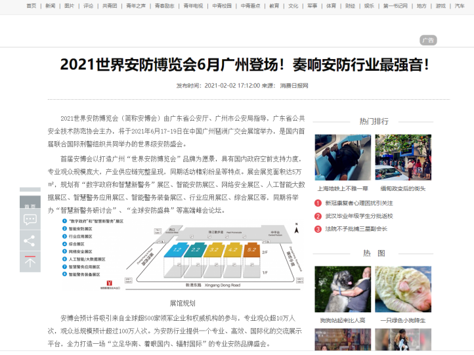Open 新闻 in the top navigation
Viewport: 474px width, 355px height.
(50, 6)
